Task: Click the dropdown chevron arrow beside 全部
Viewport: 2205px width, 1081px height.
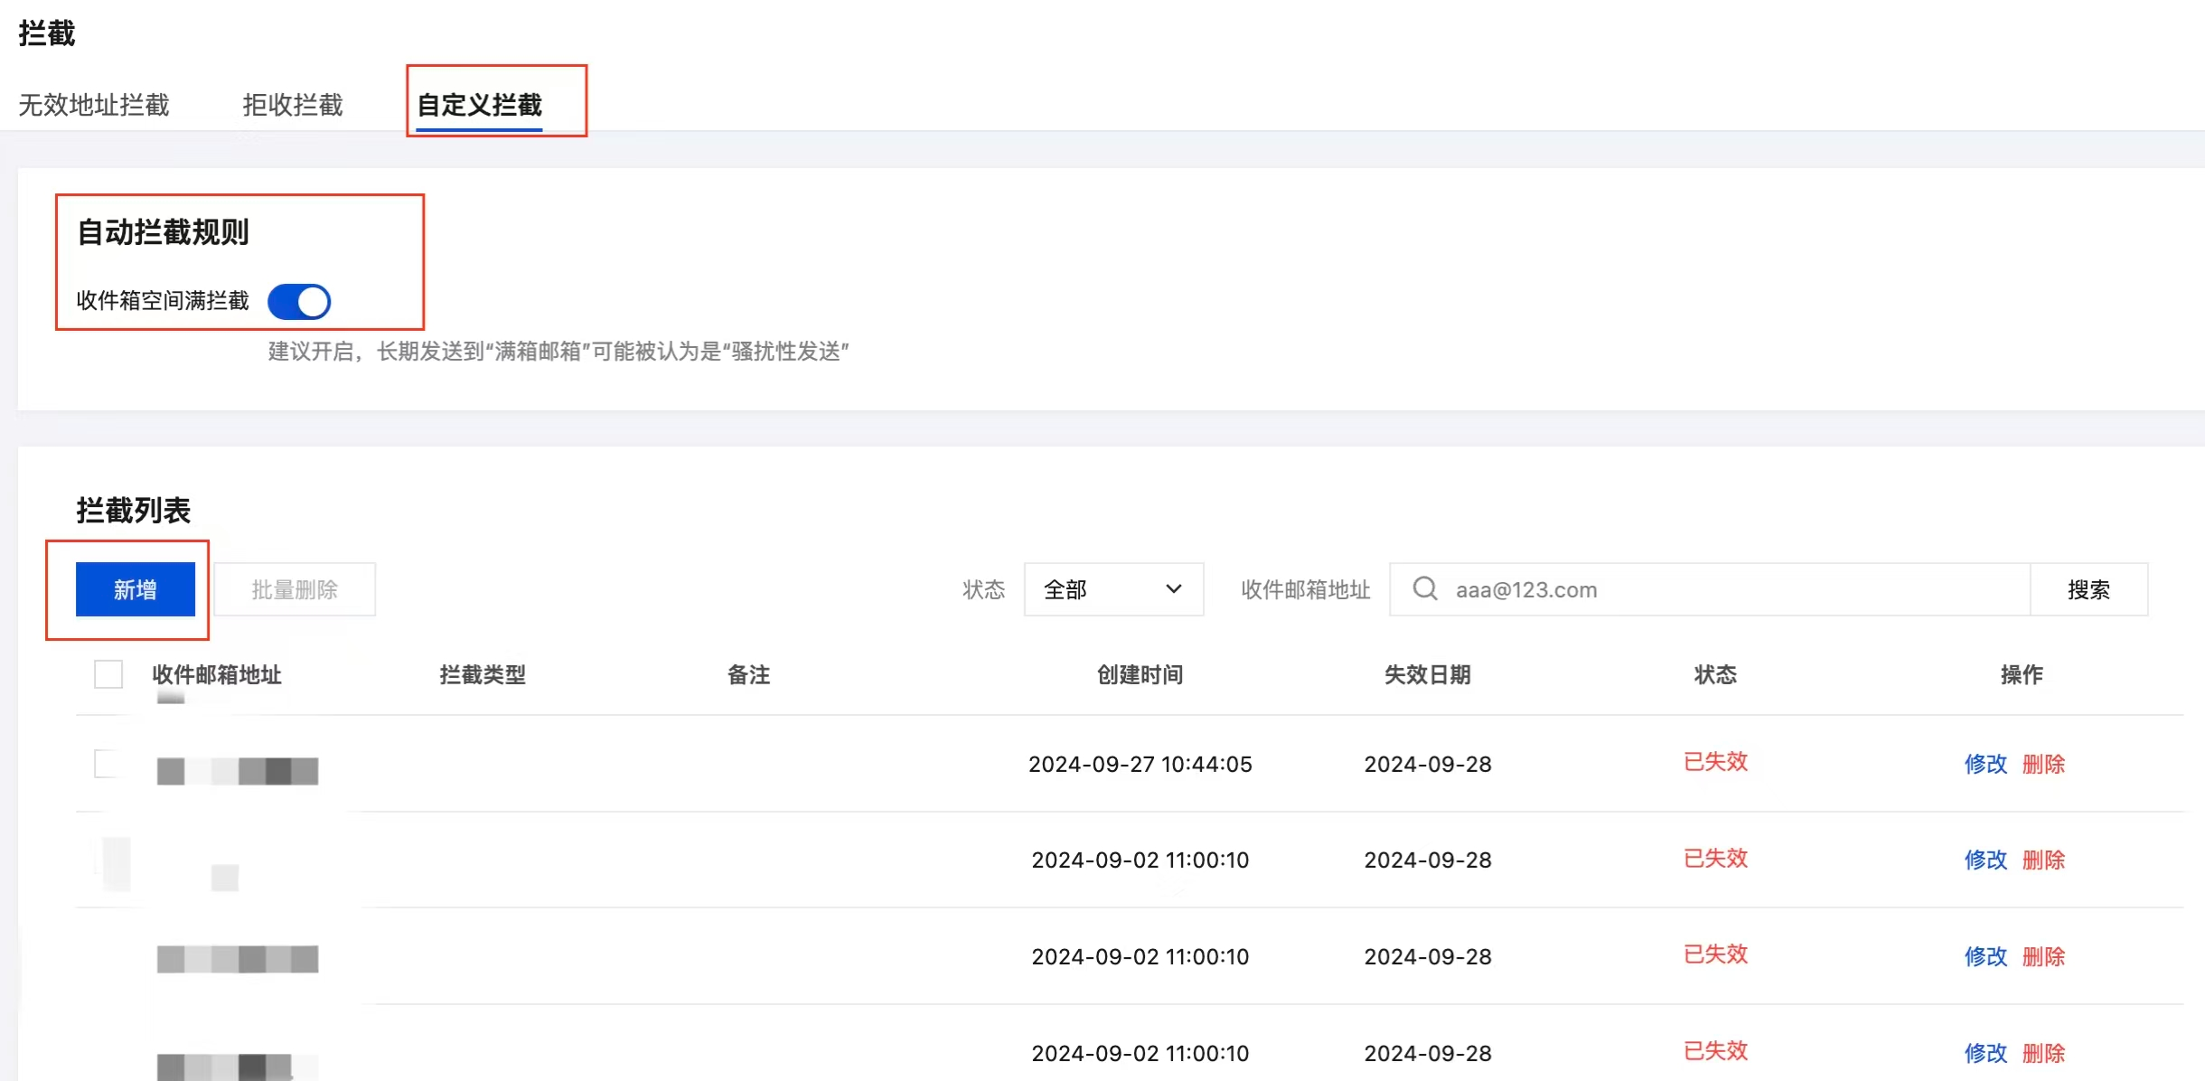Action: [1174, 589]
